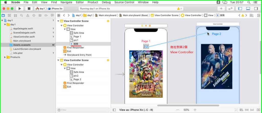Open the Issue navigator warning tab
This screenshot has height=113, width=262.
tap(28, 15)
